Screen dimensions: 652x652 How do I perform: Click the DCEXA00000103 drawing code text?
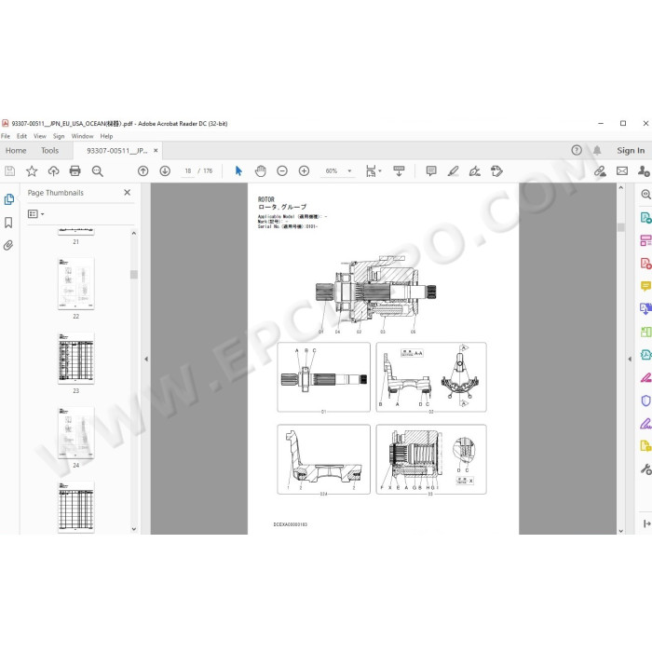(291, 524)
